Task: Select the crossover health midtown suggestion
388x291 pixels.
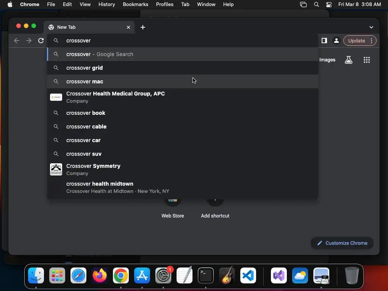Action: (x=182, y=187)
